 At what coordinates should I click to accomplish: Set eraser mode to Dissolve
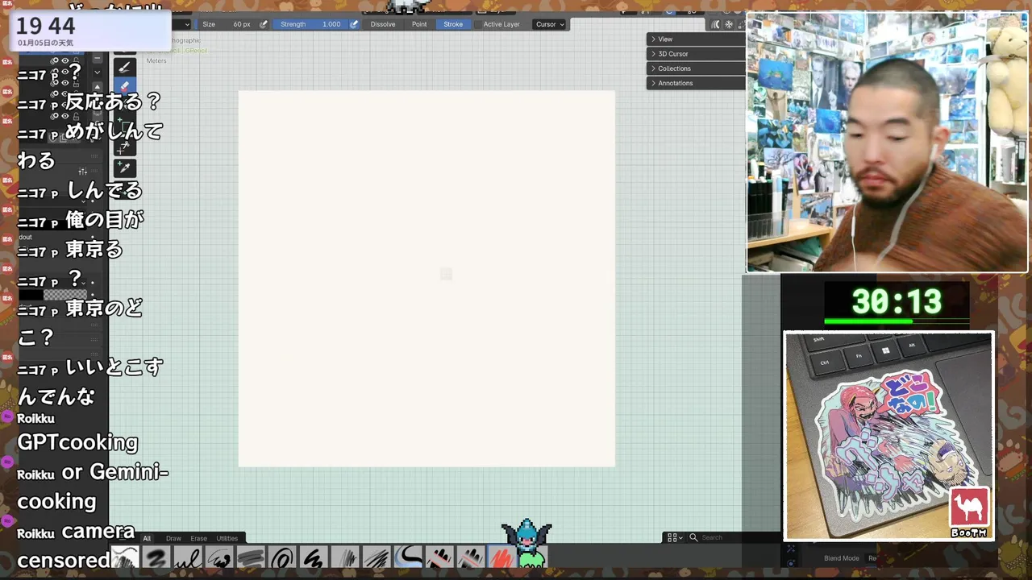click(x=383, y=24)
